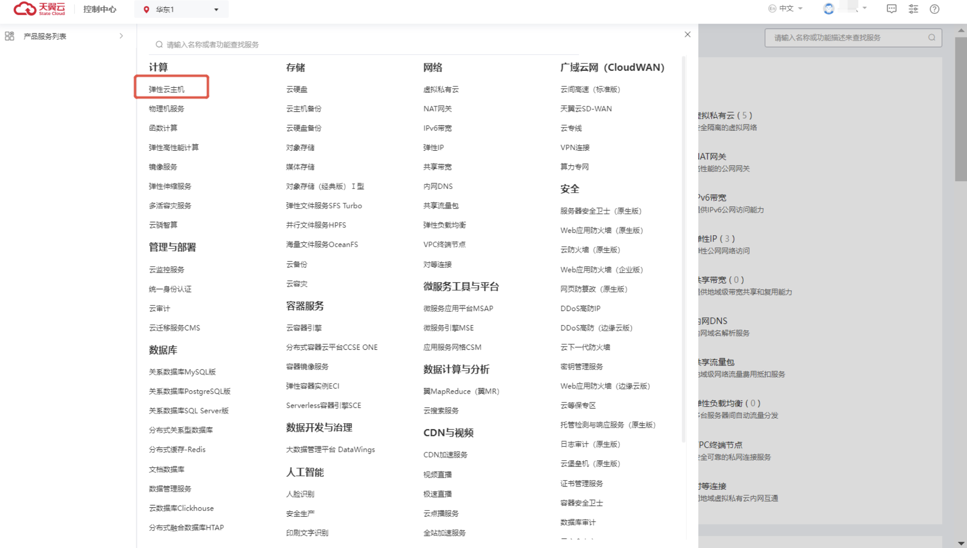Open 视频直播 service link
The image size is (967, 548).
tap(437, 475)
